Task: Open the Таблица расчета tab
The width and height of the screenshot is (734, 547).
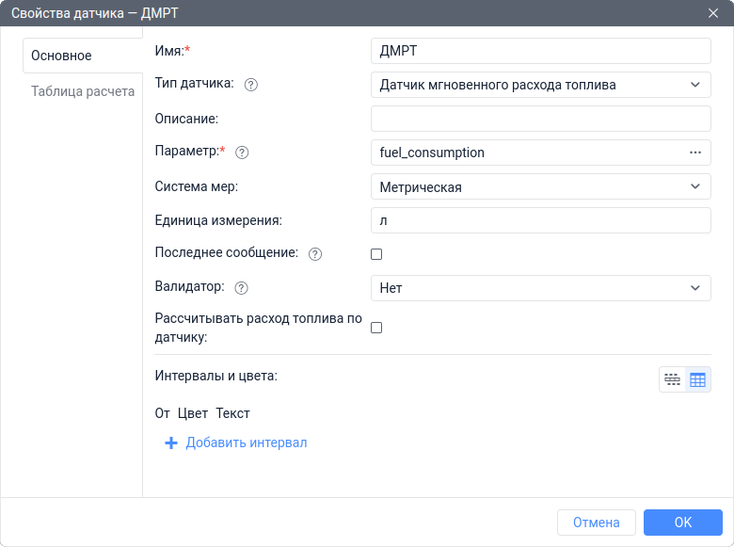Action: tap(83, 92)
